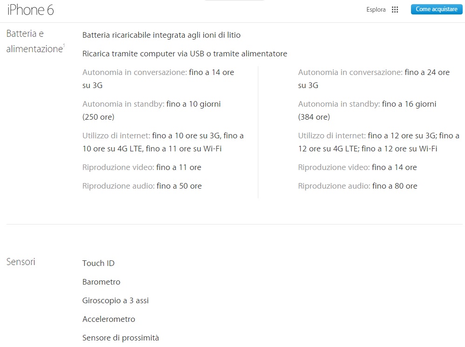Viewport: 465px width, 347px height.
Task: Click the USB charging description line
Action: 184,54
